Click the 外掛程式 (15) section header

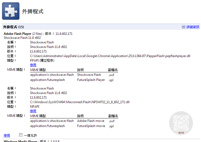13,27
